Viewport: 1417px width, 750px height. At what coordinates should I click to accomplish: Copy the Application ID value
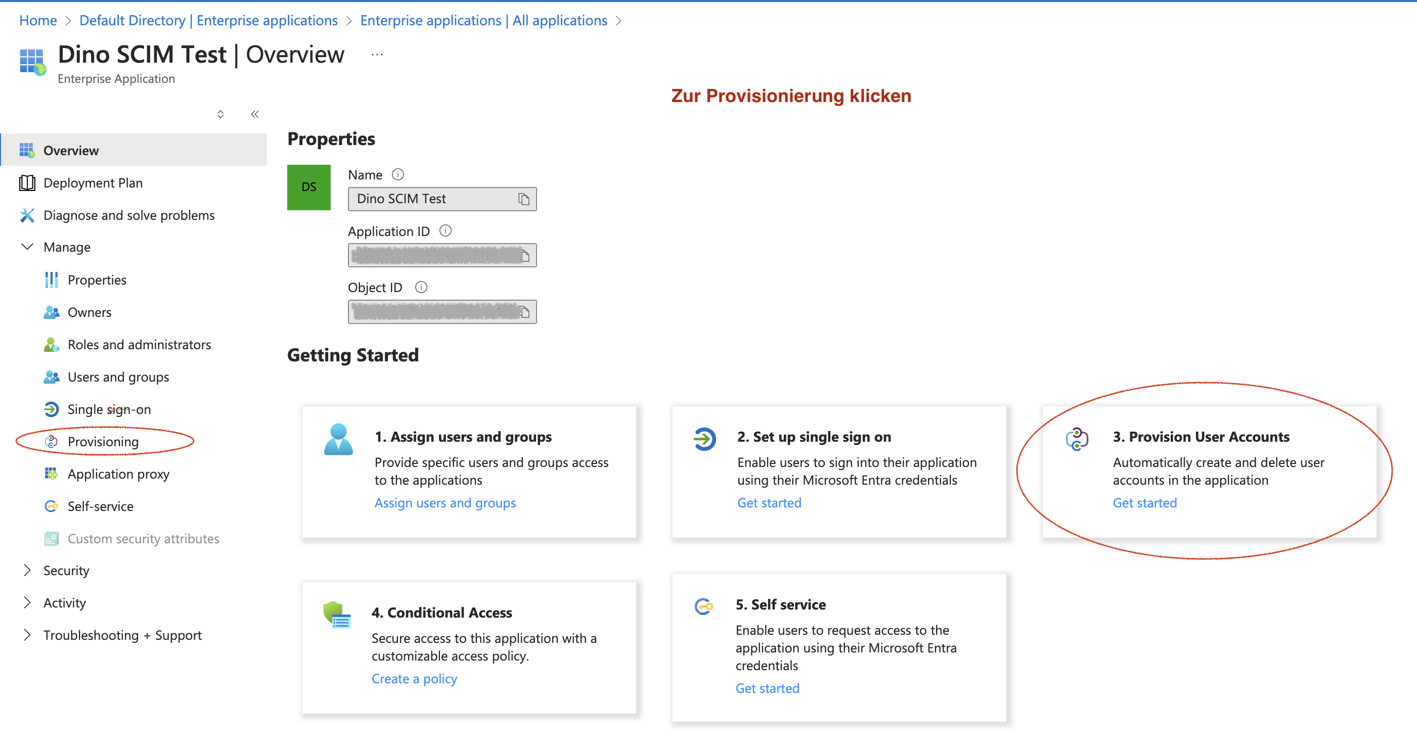click(525, 255)
